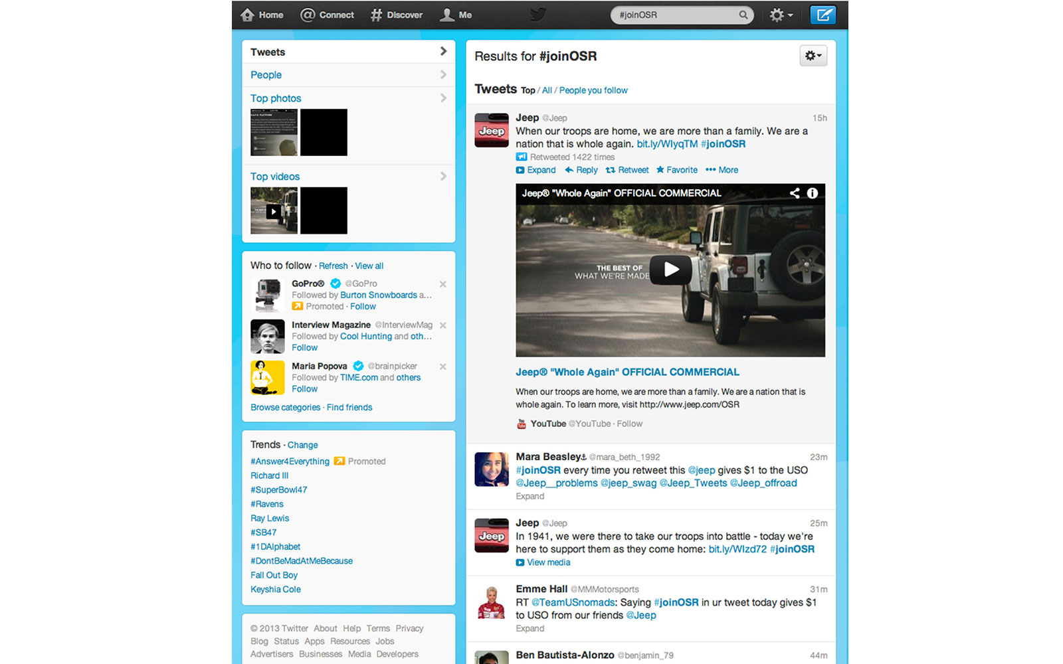Follow Interview Magazine

[304, 348]
